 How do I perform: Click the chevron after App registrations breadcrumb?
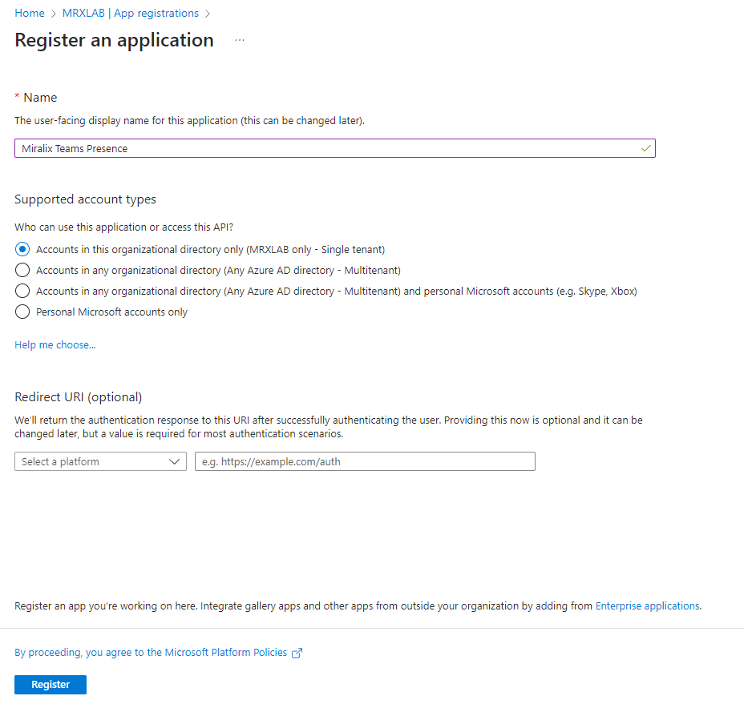coord(208,14)
